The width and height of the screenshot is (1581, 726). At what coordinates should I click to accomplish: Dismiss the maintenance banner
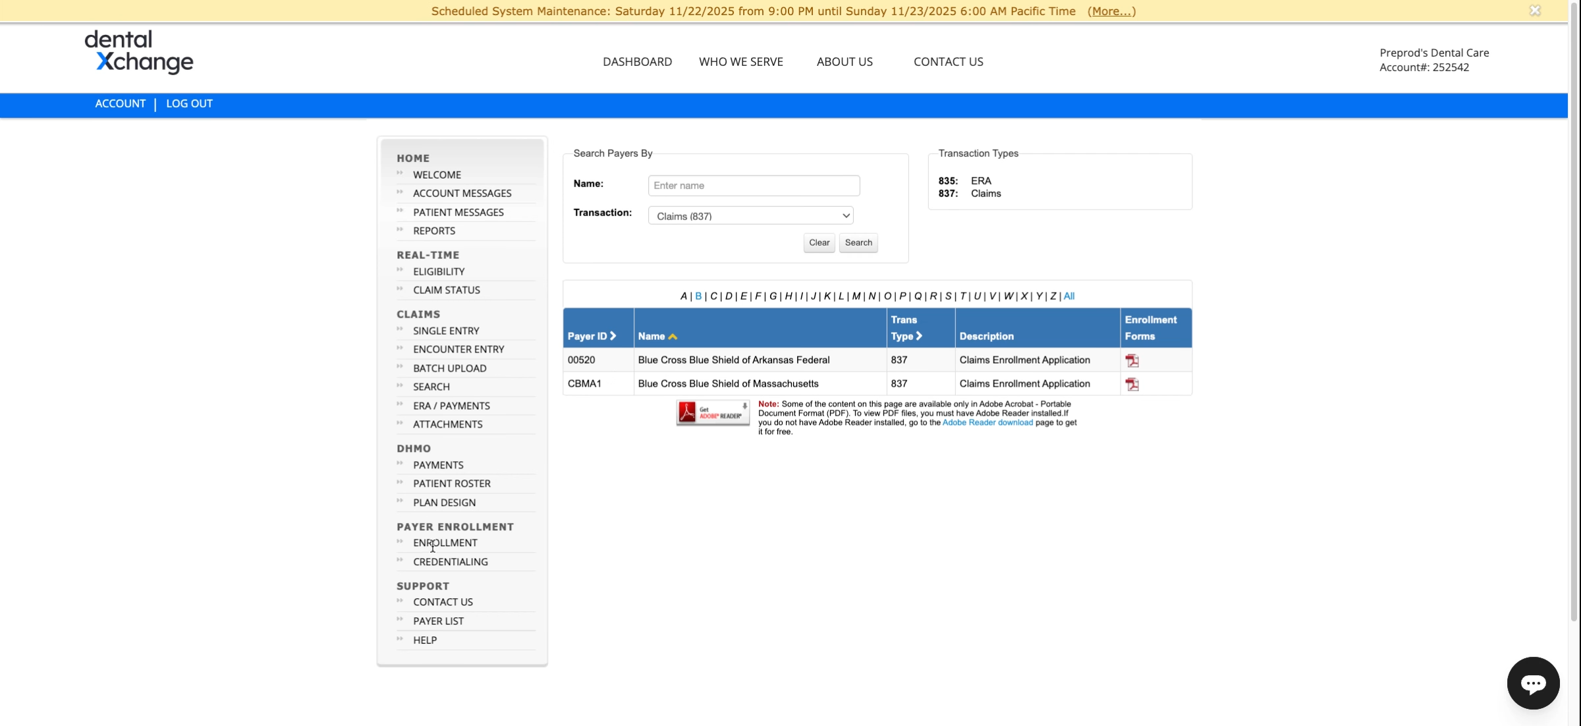(1535, 11)
